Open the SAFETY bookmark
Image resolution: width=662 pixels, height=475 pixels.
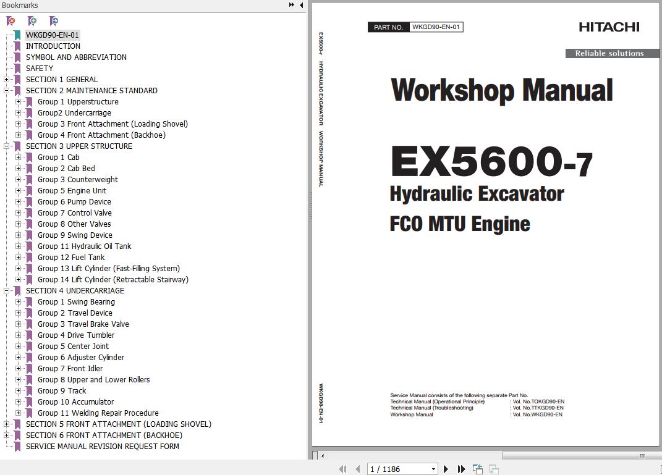tap(40, 69)
